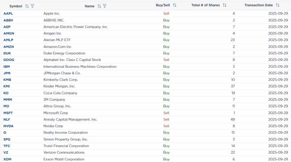Open the GOOG symbol link
This screenshot has width=291, height=162.
[x=9, y=60]
